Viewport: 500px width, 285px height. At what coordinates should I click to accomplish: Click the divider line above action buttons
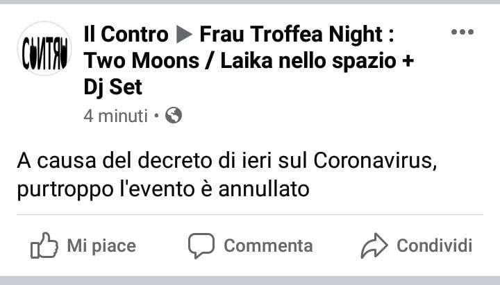(250, 215)
